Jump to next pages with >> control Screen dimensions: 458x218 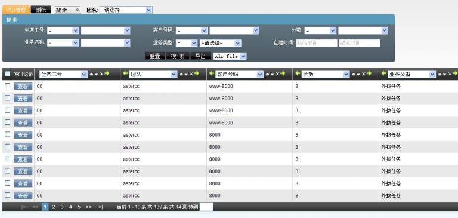[x=89, y=207]
